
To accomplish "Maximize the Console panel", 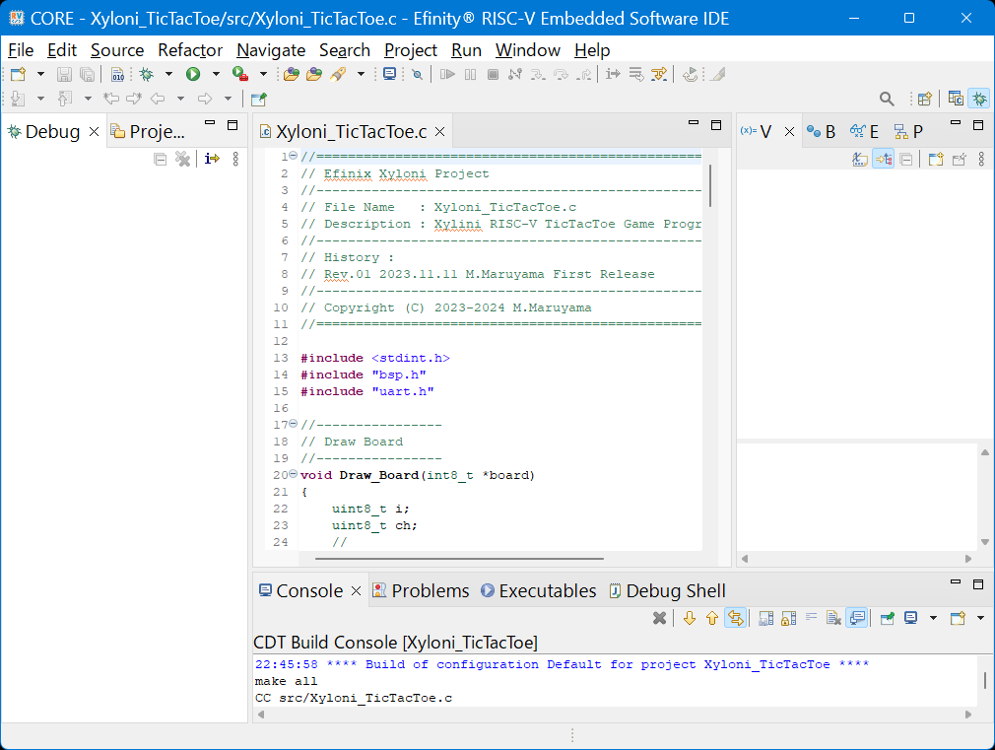I will tap(978, 585).
